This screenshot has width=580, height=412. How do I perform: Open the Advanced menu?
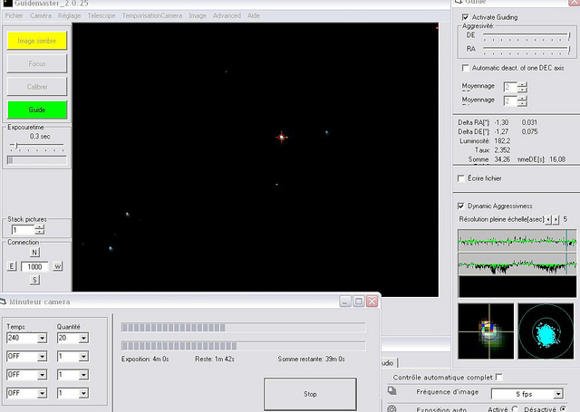tap(227, 15)
